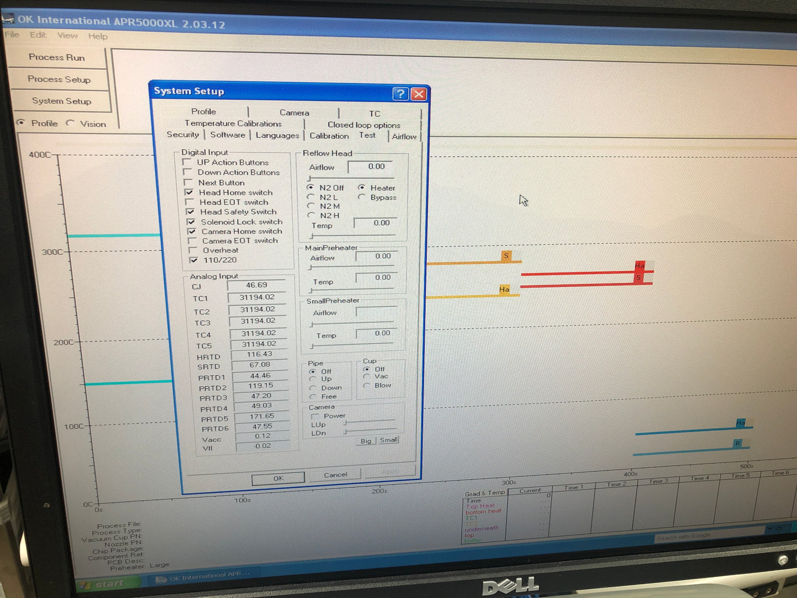
Task: Select the Bypass radio button
Action: point(362,196)
